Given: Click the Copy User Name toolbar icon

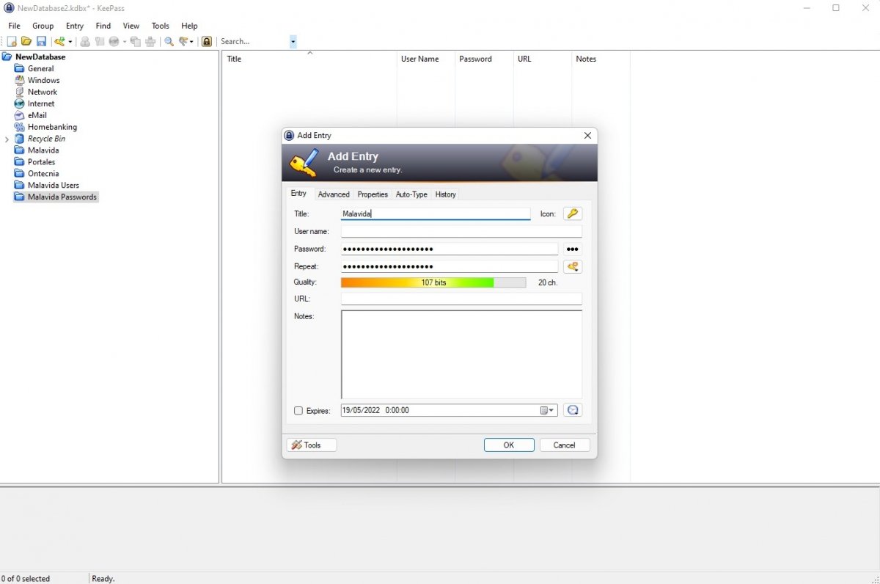Looking at the screenshot, I should point(85,42).
